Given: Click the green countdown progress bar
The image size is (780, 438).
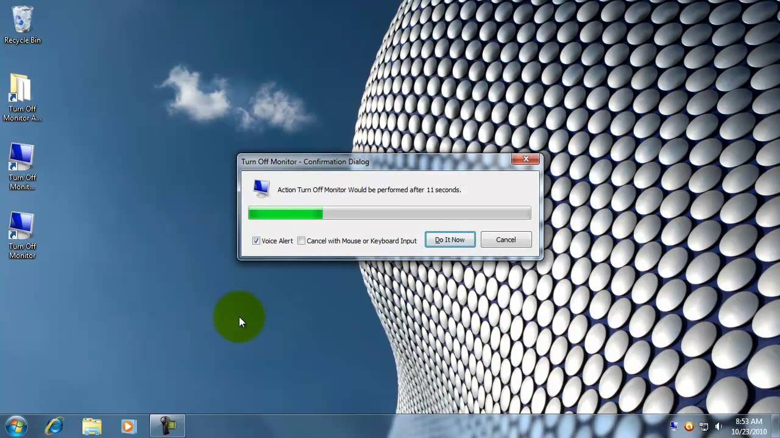Looking at the screenshot, I should (x=389, y=213).
